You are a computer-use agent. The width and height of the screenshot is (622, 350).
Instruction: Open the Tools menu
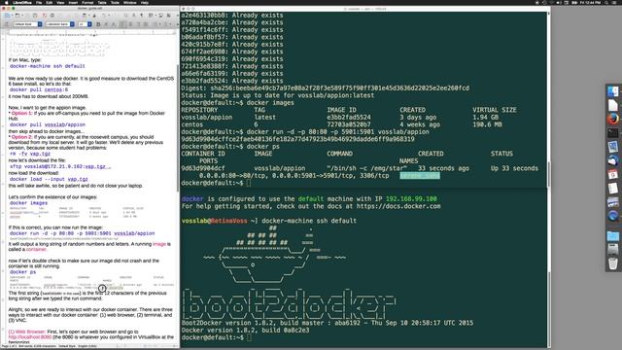pos(115,2)
